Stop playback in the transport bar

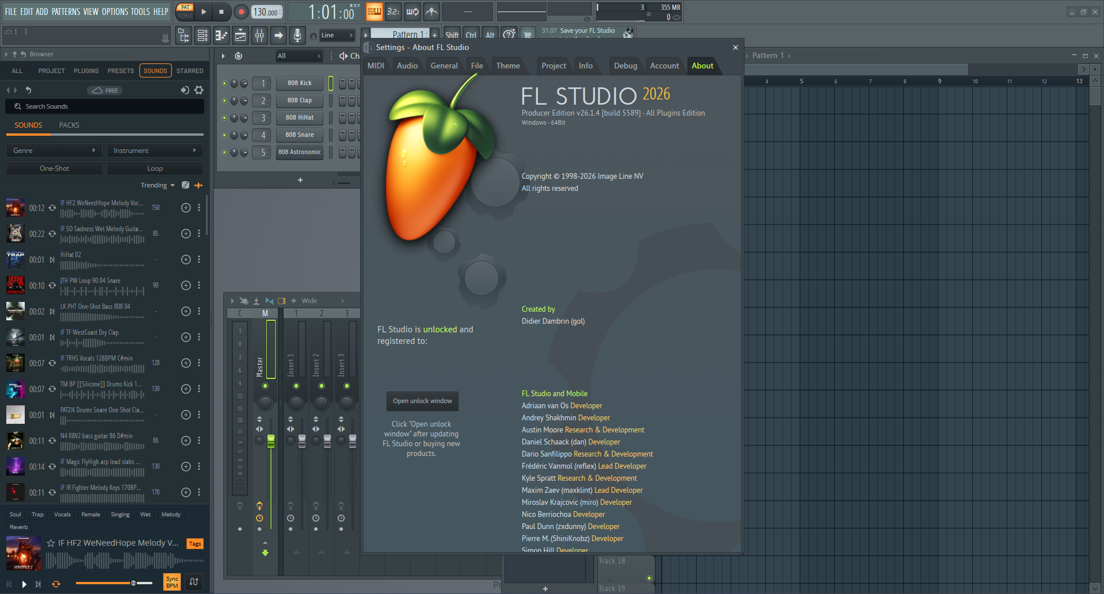[x=221, y=12]
